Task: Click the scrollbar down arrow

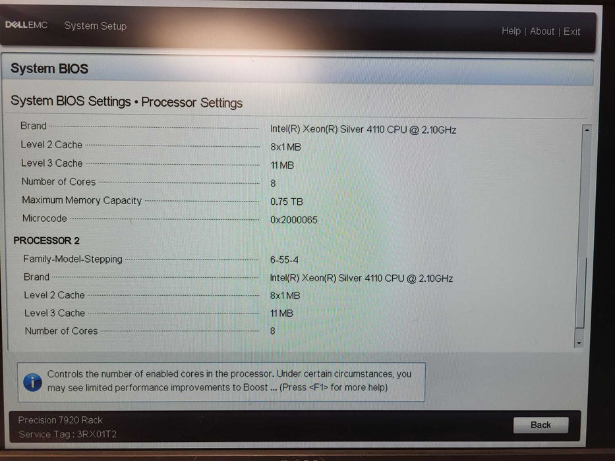Action: pos(579,343)
